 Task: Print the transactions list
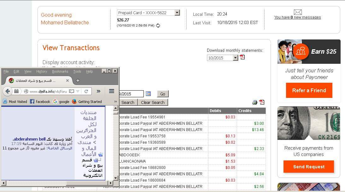tap(255, 102)
